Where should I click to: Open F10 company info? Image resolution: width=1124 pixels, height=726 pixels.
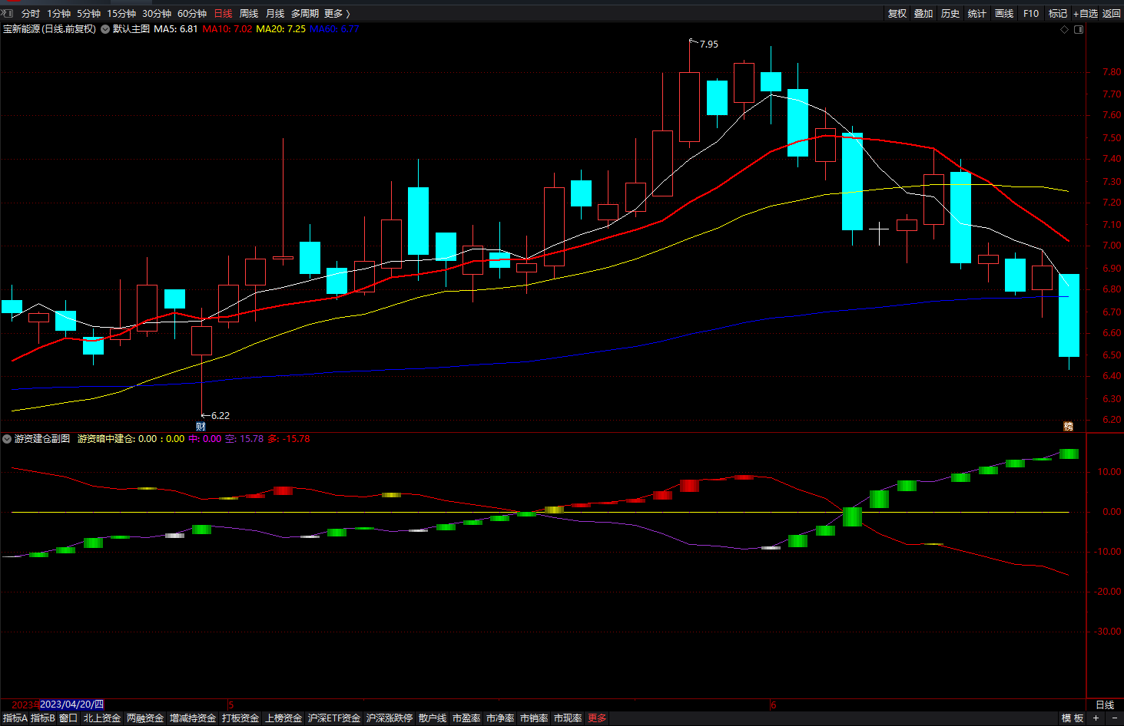click(x=1031, y=14)
